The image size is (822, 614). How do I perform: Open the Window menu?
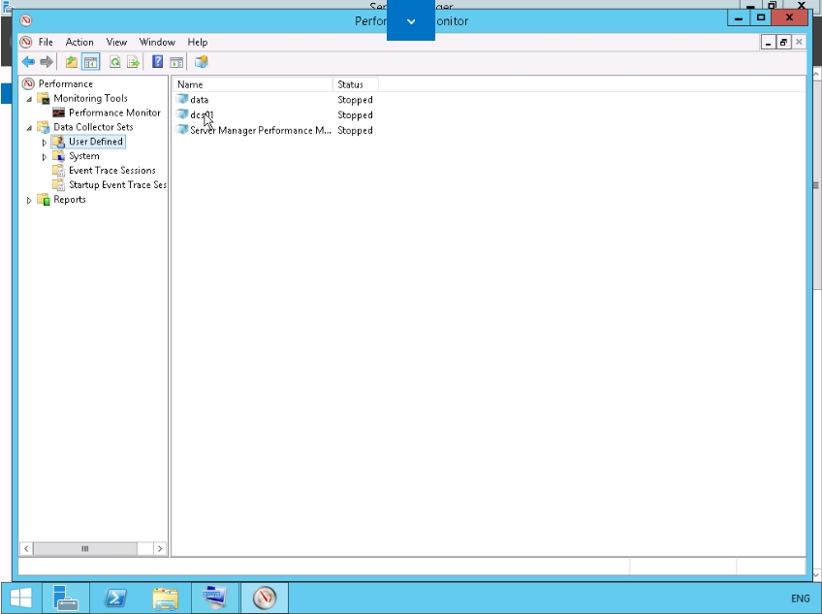click(157, 42)
